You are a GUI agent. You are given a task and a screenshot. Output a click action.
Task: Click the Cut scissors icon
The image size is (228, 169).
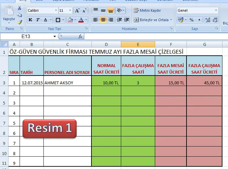pos(20,9)
